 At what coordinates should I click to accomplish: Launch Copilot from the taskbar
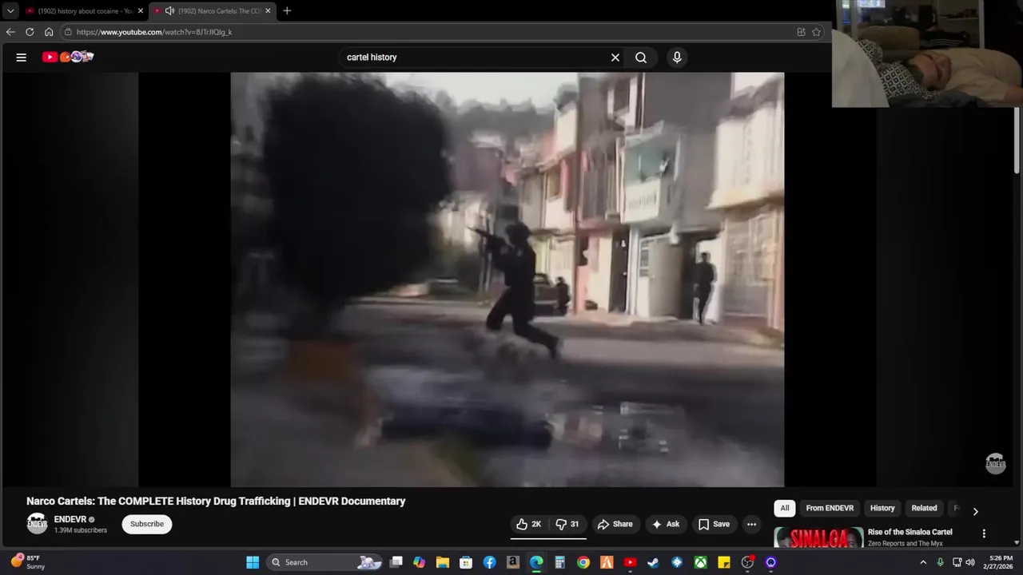click(420, 562)
